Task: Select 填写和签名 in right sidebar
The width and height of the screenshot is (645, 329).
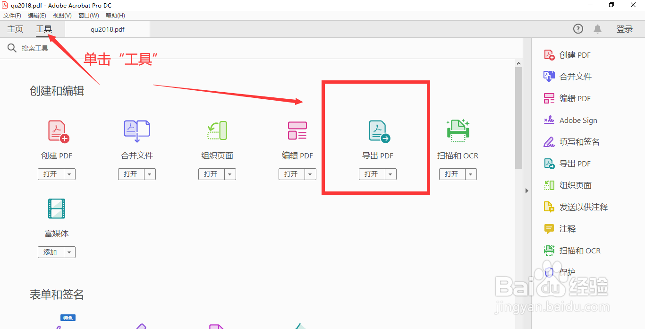Action: coord(571,142)
